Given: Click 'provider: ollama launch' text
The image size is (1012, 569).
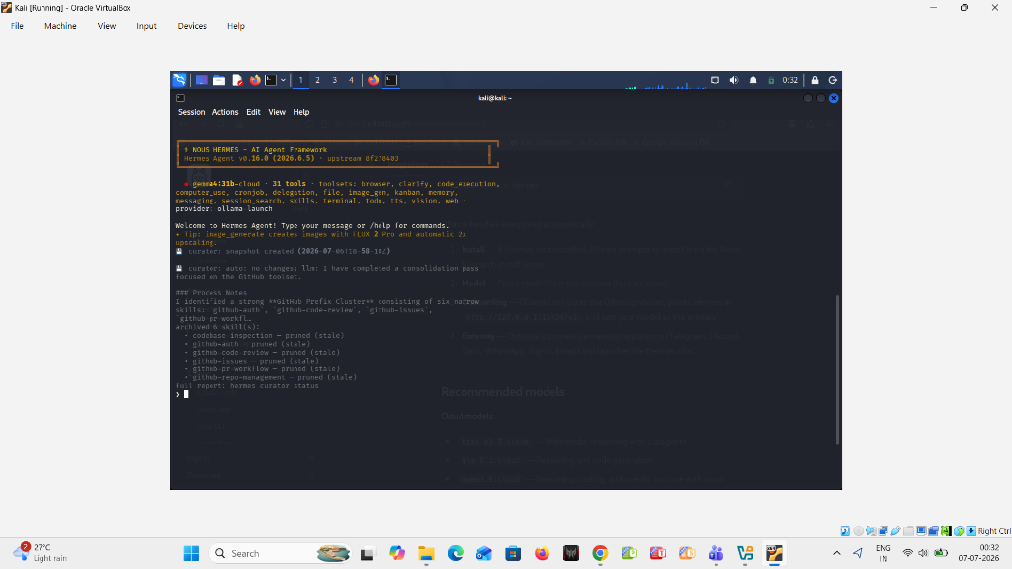Looking at the screenshot, I should tap(223, 209).
